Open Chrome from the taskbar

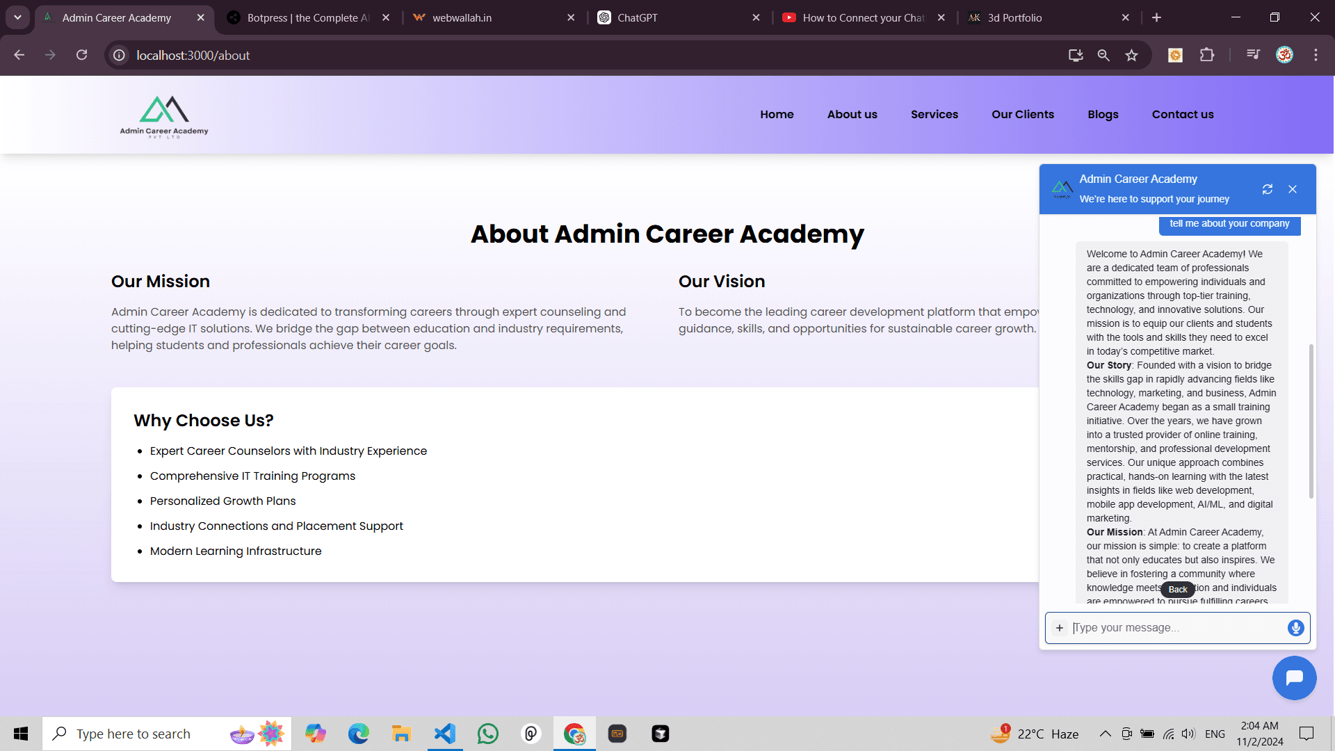pyautogui.click(x=574, y=734)
